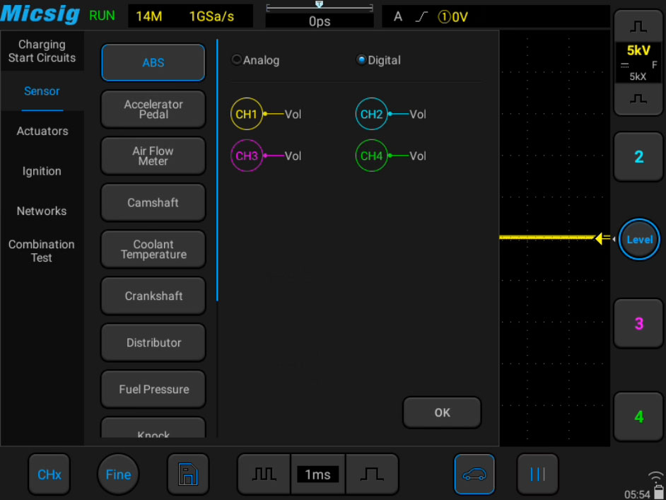Screen dimensions: 666x500
Task: Switch to the Ignition category
Action: [x=42, y=170]
